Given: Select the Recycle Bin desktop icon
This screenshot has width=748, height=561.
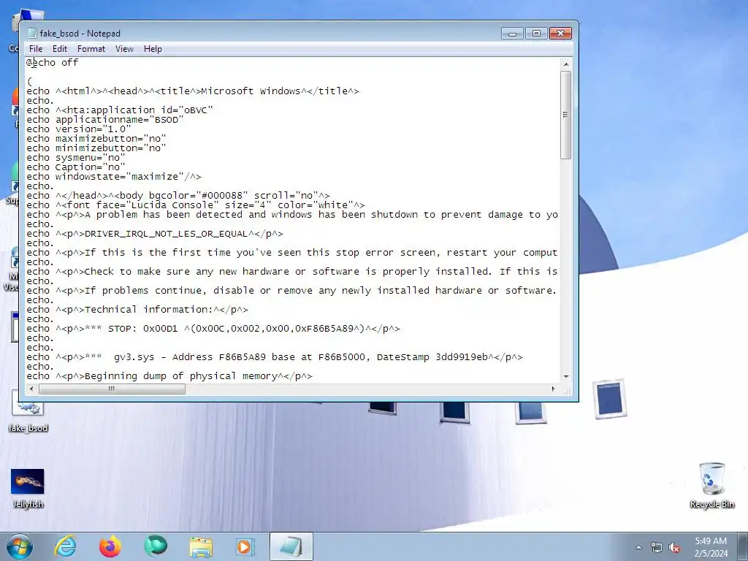Looking at the screenshot, I should pos(711,485).
